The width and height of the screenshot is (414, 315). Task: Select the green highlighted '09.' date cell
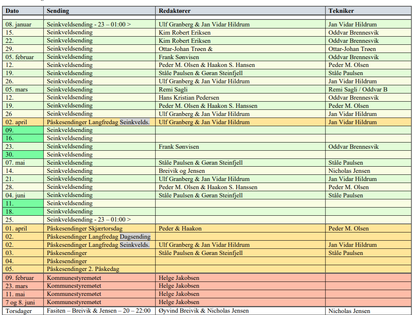(23, 130)
